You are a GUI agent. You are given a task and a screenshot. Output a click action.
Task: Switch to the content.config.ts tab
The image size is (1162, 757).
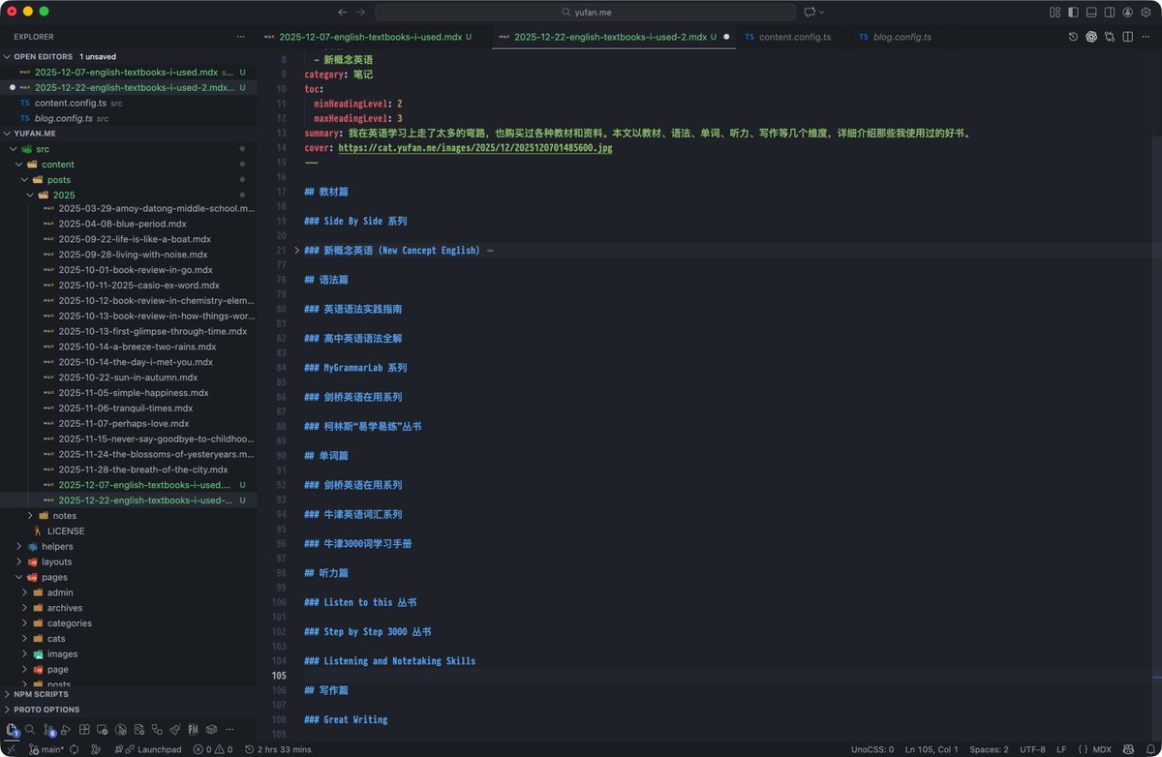point(794,37)
